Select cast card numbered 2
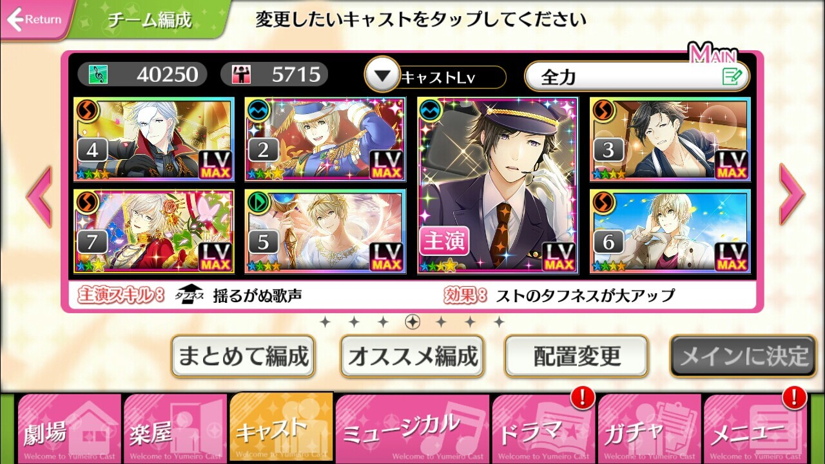The width and height of the screenshot is (825, 464). pos(325,139)
